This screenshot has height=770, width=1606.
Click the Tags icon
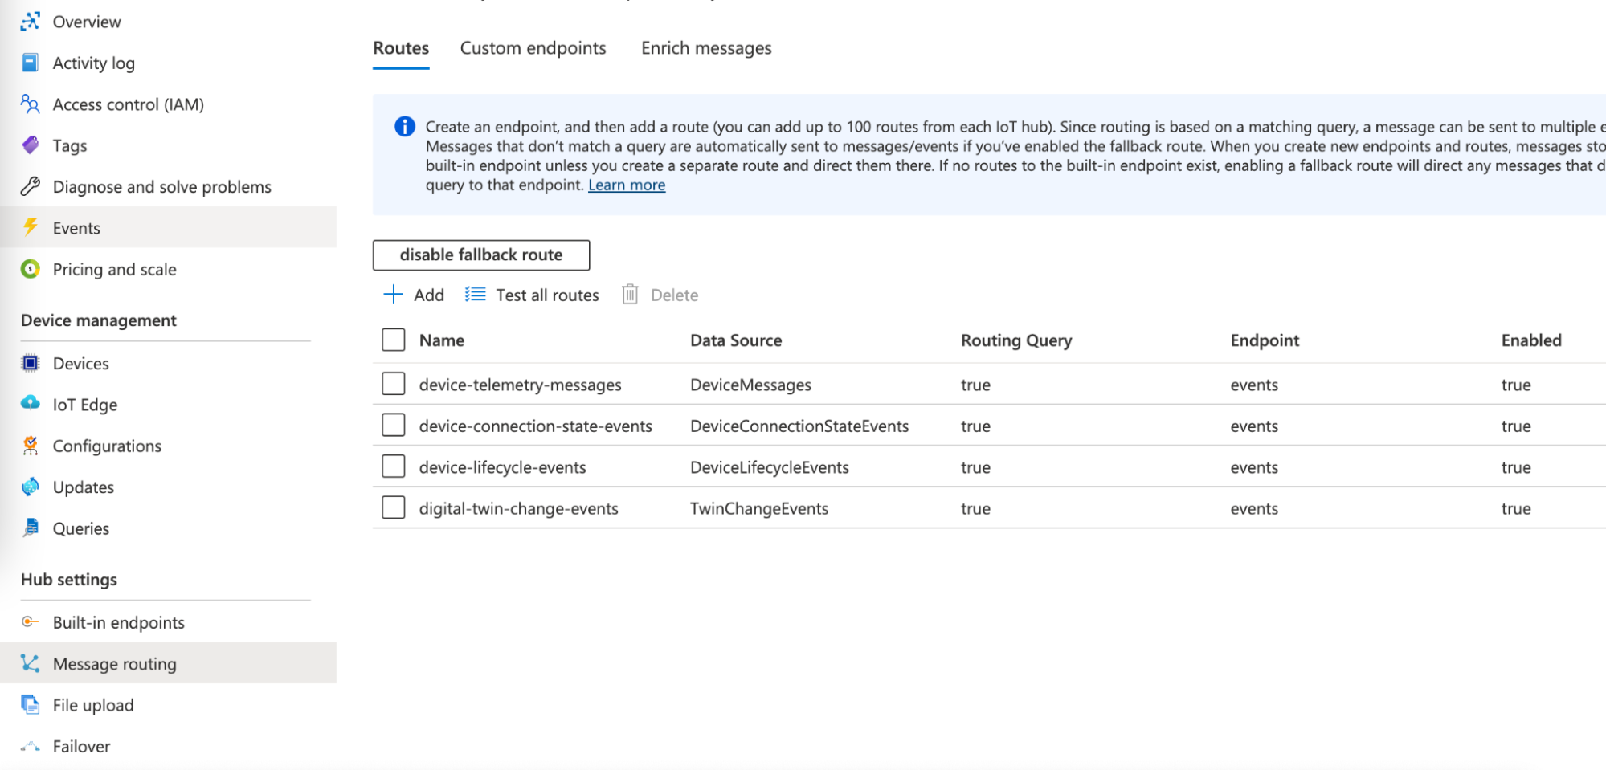click(30, 145)
